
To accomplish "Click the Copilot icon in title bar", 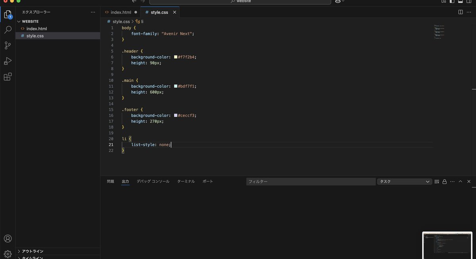I will point(338,2).
